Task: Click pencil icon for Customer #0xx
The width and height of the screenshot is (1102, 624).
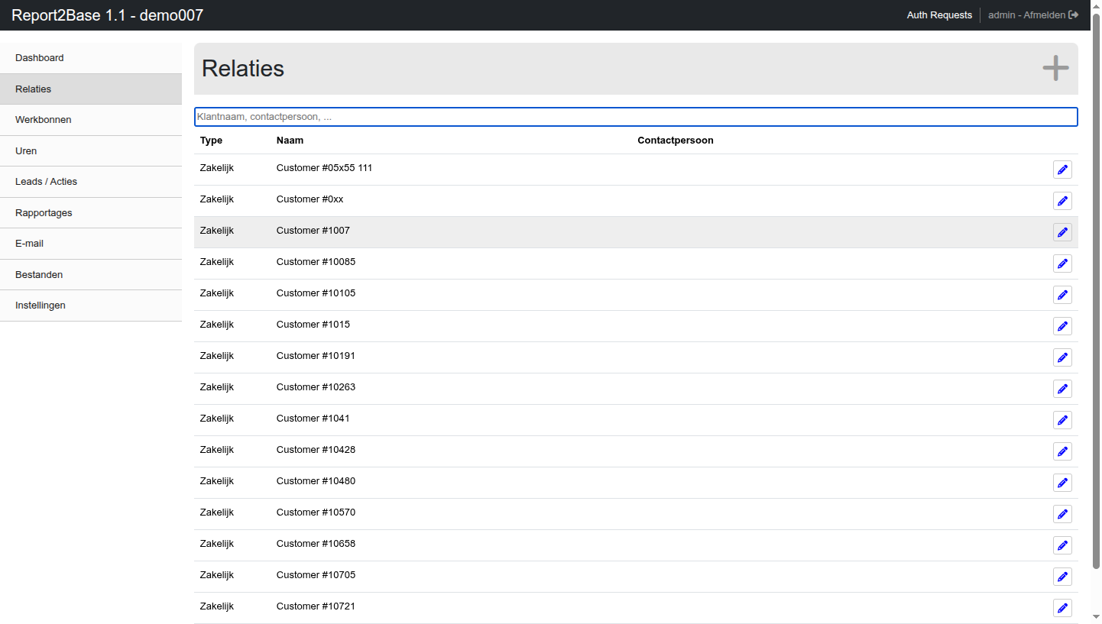Action: (1062, 201)
